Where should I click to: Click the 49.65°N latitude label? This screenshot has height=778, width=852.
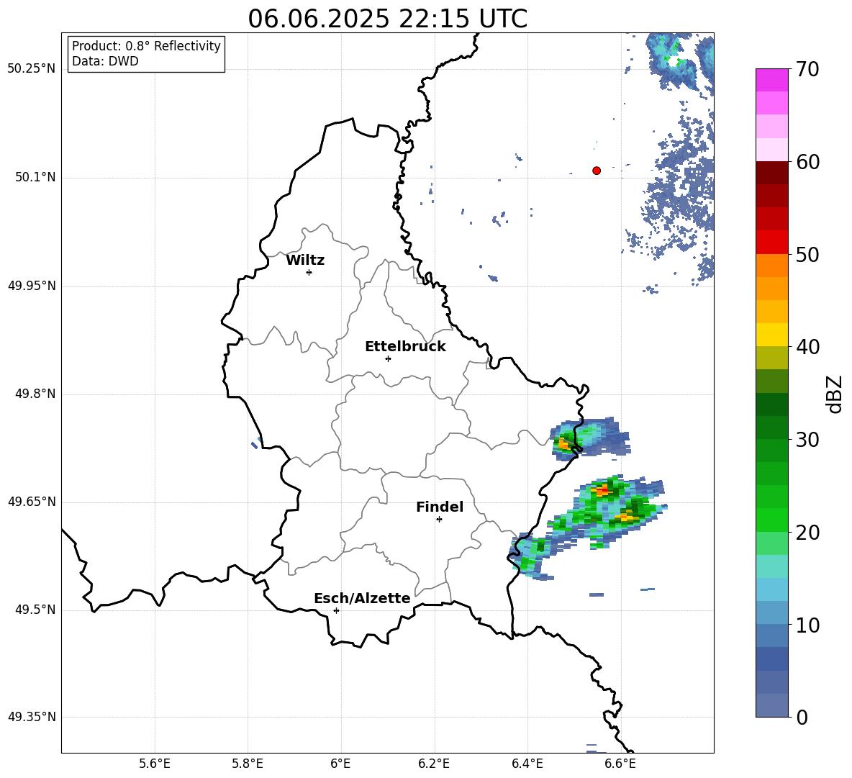pyautogui.click(x=32, y=502)
